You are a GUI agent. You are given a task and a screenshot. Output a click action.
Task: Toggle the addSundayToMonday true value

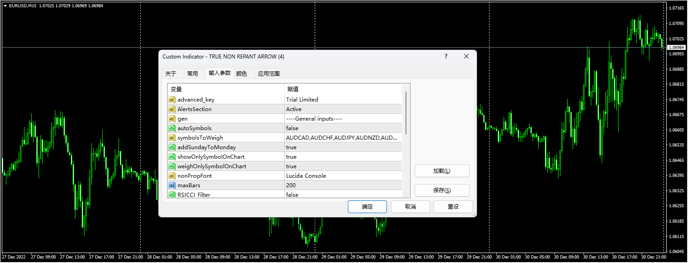(343, 147)
